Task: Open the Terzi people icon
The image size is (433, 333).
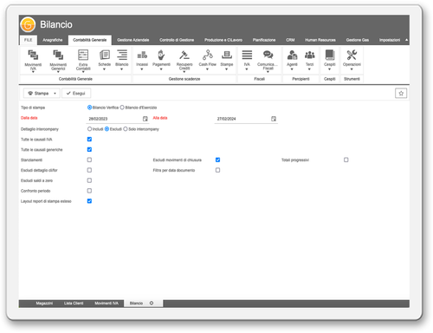Action: 309,55
